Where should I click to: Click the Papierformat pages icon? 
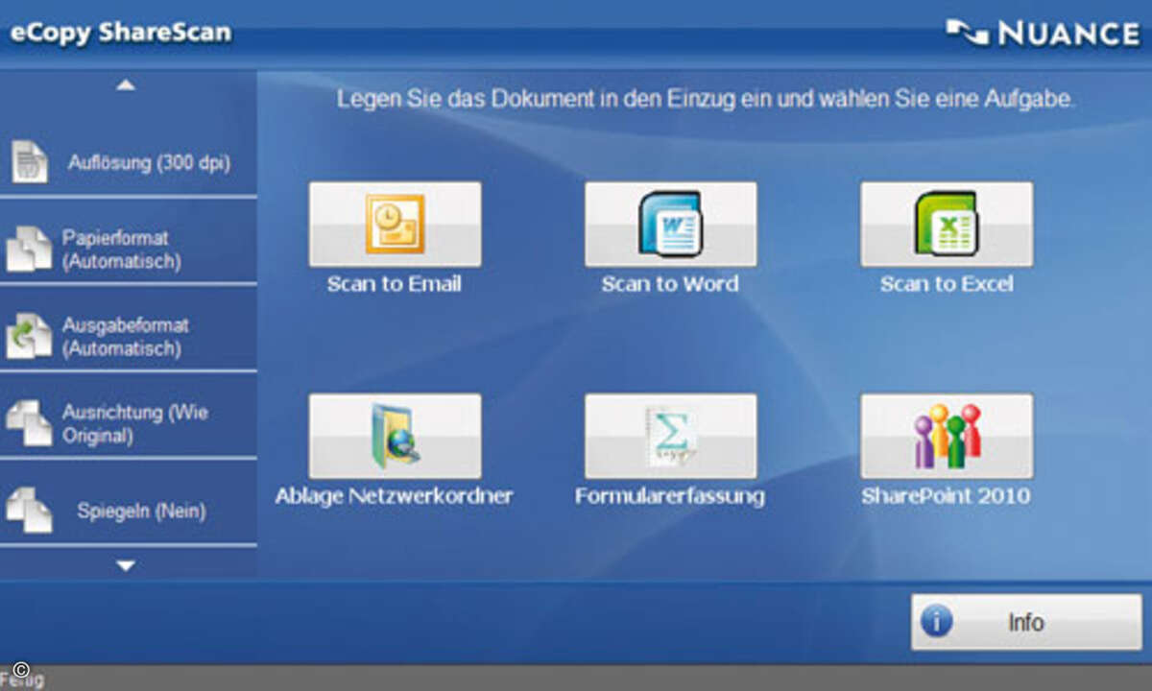(29, 250)
